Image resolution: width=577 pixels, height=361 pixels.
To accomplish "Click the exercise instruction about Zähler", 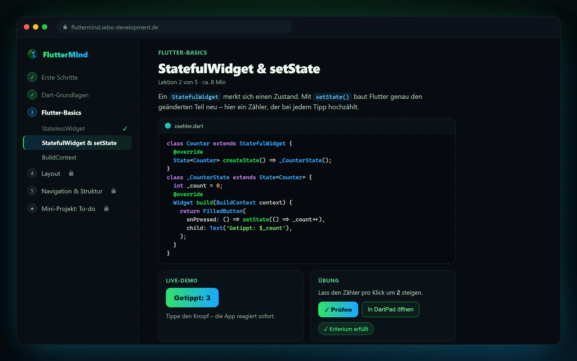I will click(370, 293).
